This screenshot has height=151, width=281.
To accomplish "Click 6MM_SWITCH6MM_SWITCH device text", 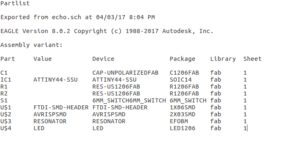I will [129, 100].
